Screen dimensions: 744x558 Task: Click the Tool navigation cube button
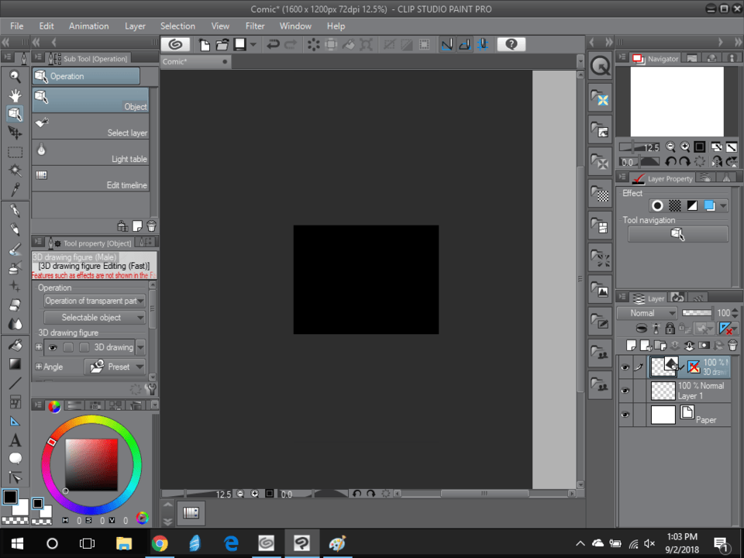[677, 234]
